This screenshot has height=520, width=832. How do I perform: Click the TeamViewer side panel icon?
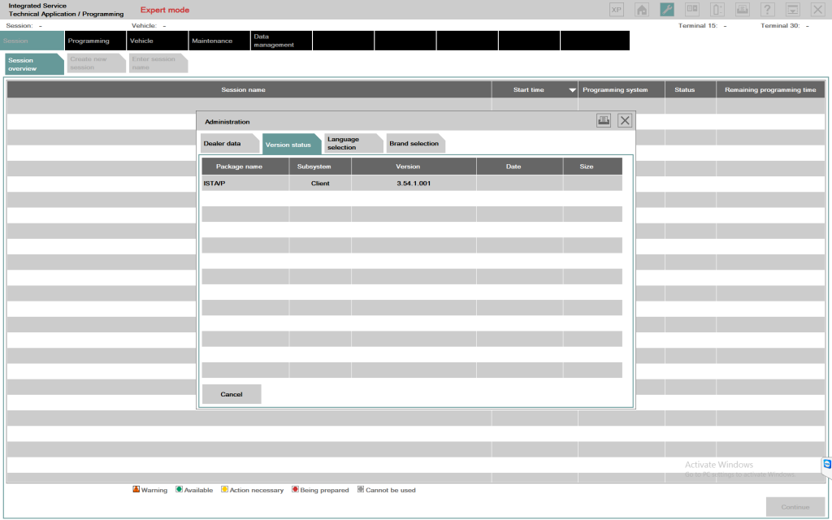pos(827,464)
